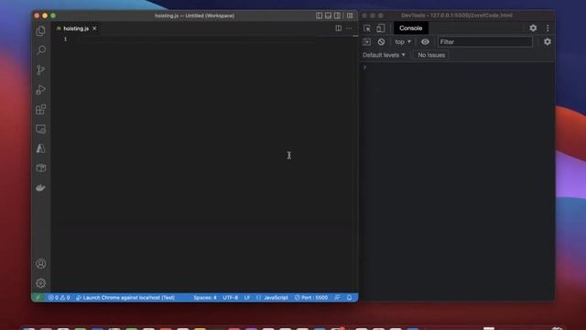Open the Default levels dropdown
Screen dimensions: 586x330
click(x=384, y=55)
